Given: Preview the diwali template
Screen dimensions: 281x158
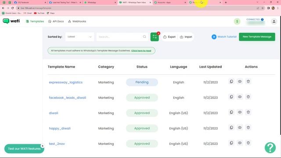Looking at the screenshot, I should [x=240, y=112].
